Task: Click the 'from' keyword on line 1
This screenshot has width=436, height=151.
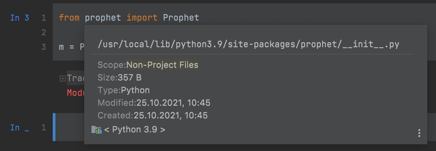Action: point(69,18)
